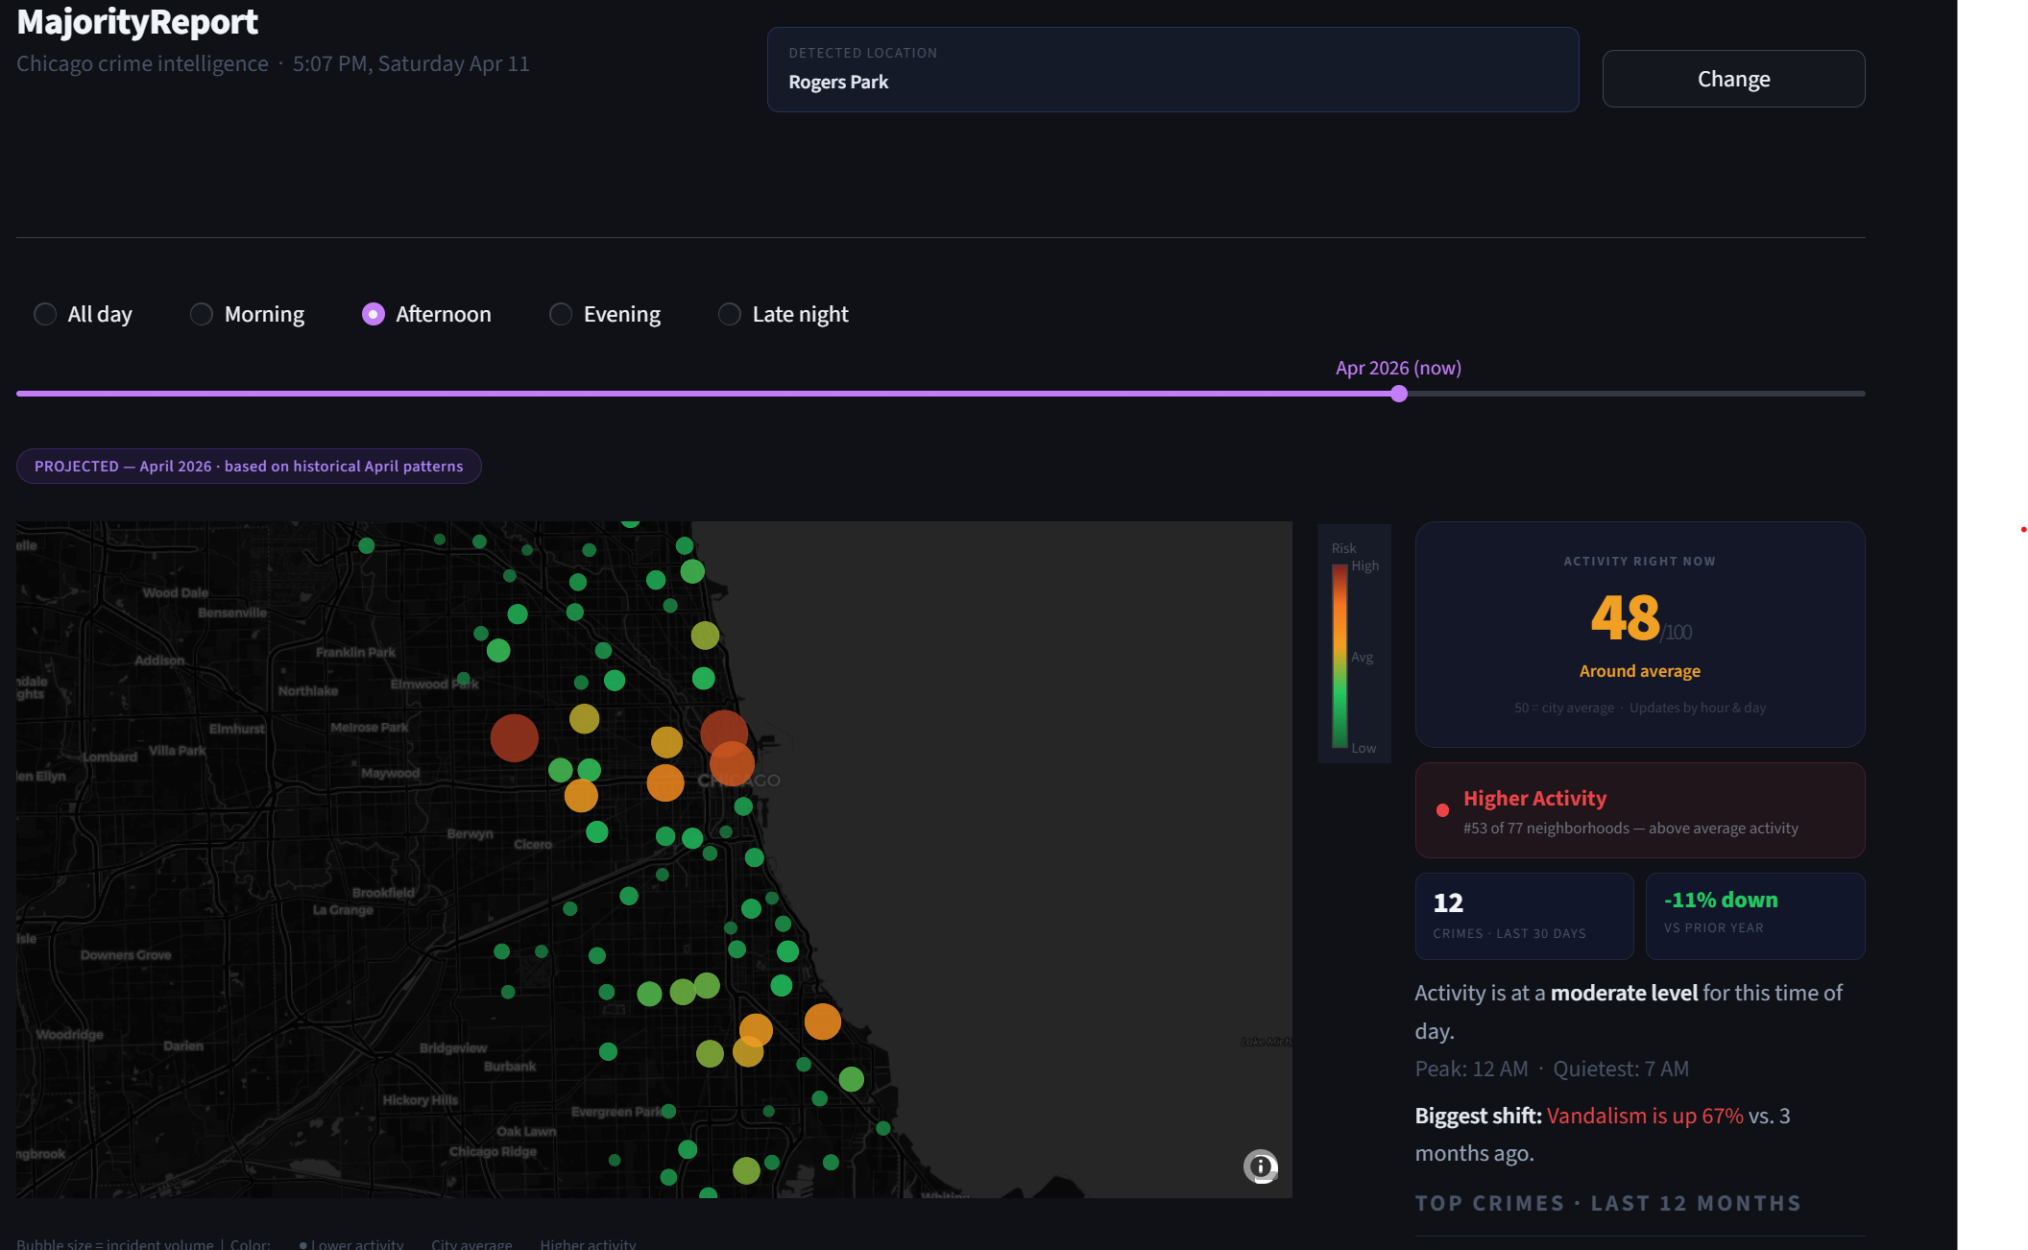Click the large dark red bubble near Melrose Park
The height and width of the screenshot is (1250, 2028).
514,737
